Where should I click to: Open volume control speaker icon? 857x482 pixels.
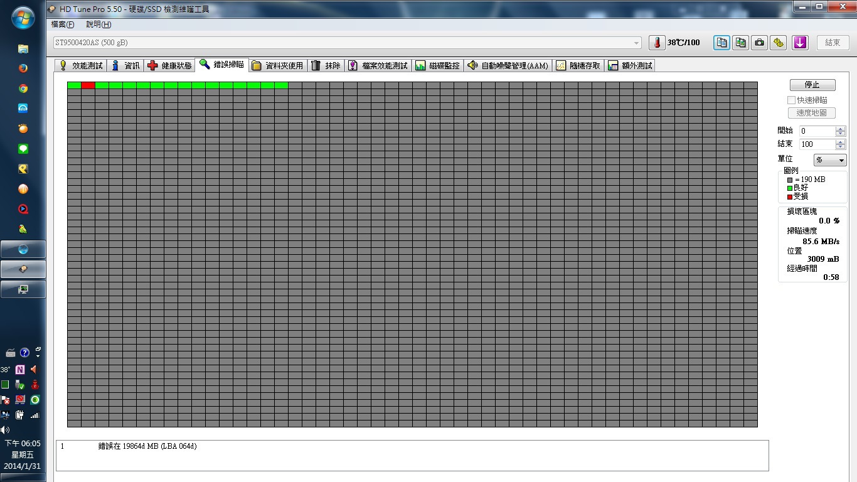point(5,430)
